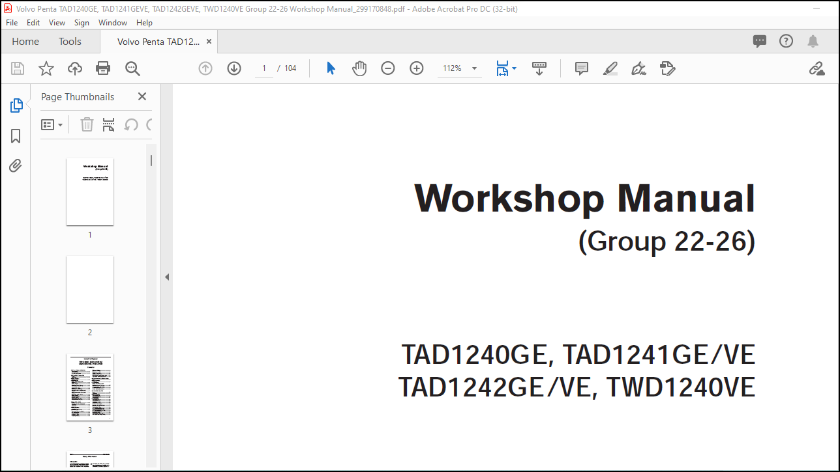Switch to the Tools tab
The width and height of the screenshot is (840, 472).
[70, 41]
